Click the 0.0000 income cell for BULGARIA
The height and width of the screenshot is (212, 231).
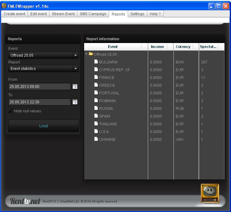tap(156, 62)
